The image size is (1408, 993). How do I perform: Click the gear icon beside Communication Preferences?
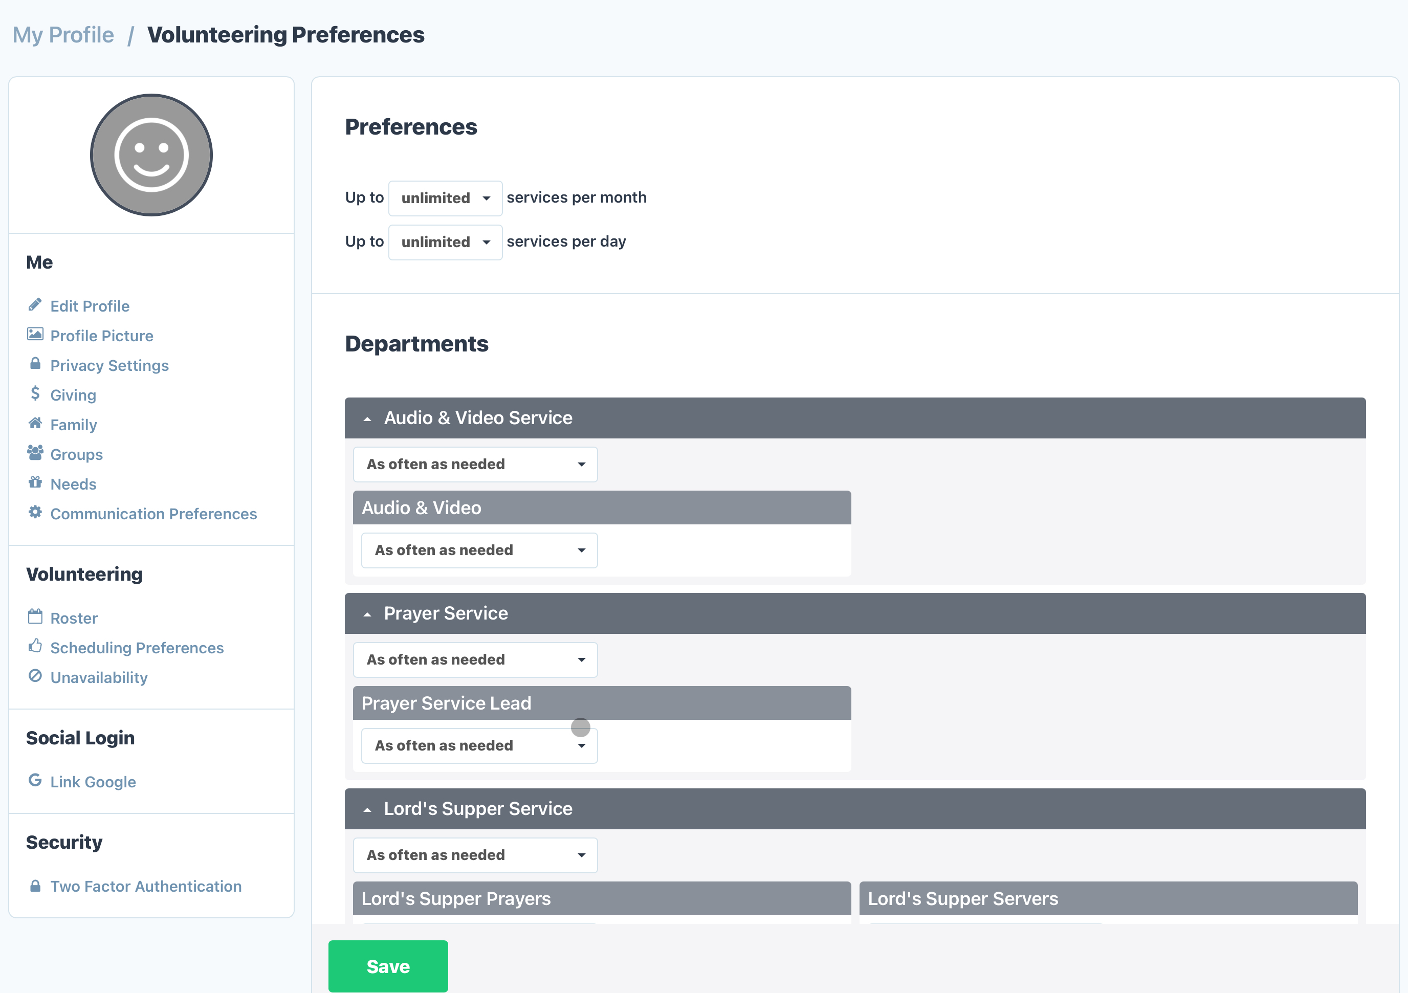[x=35, y=512]
